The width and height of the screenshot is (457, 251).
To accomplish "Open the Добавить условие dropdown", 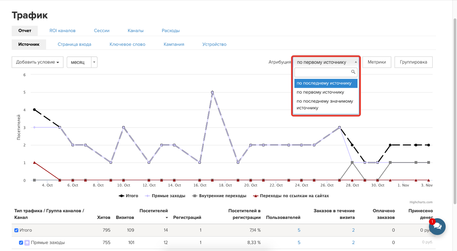I will 38,62.
